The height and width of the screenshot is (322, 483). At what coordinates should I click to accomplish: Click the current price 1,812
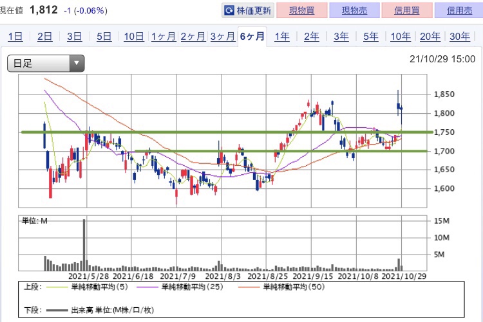[x=43, y=10]
